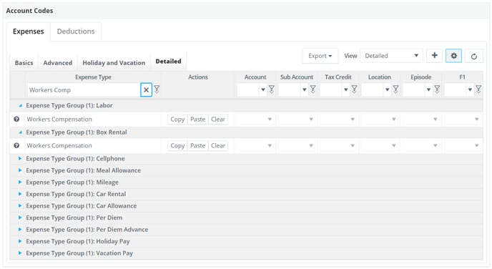Image resolution: width=492 pixels, height=269 pixels.
Task: Open the Export dropdown menu
Action: point(320,56)
